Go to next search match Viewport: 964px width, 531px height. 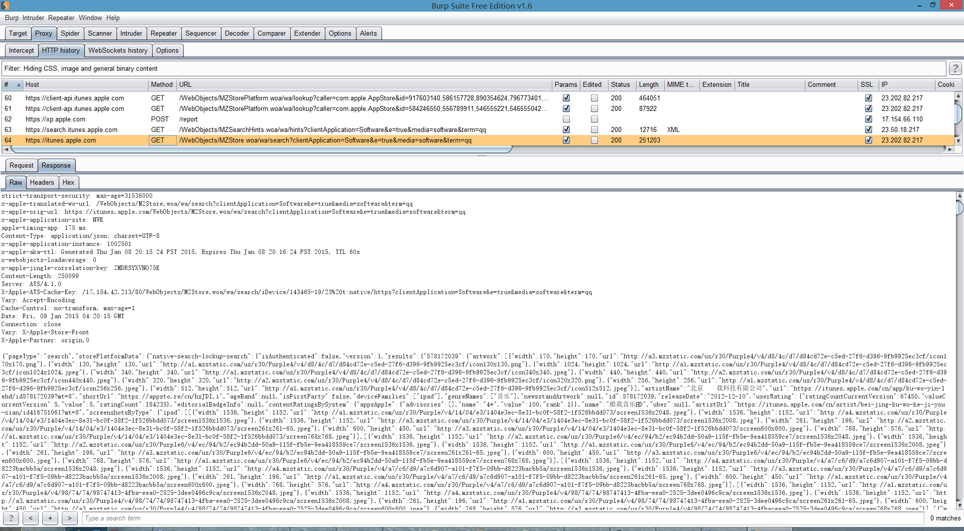(x=70, y=518)
